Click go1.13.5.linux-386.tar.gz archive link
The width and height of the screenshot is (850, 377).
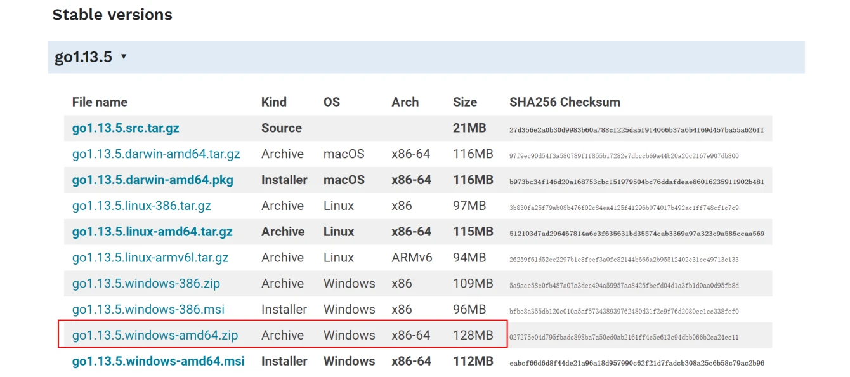coord(141,206)
